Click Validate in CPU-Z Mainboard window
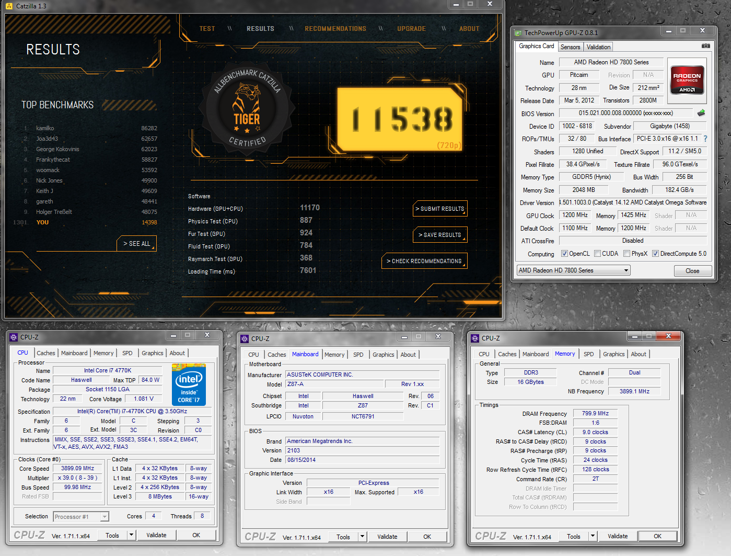The height and width of the screenshot is (556, 731). 387,537
